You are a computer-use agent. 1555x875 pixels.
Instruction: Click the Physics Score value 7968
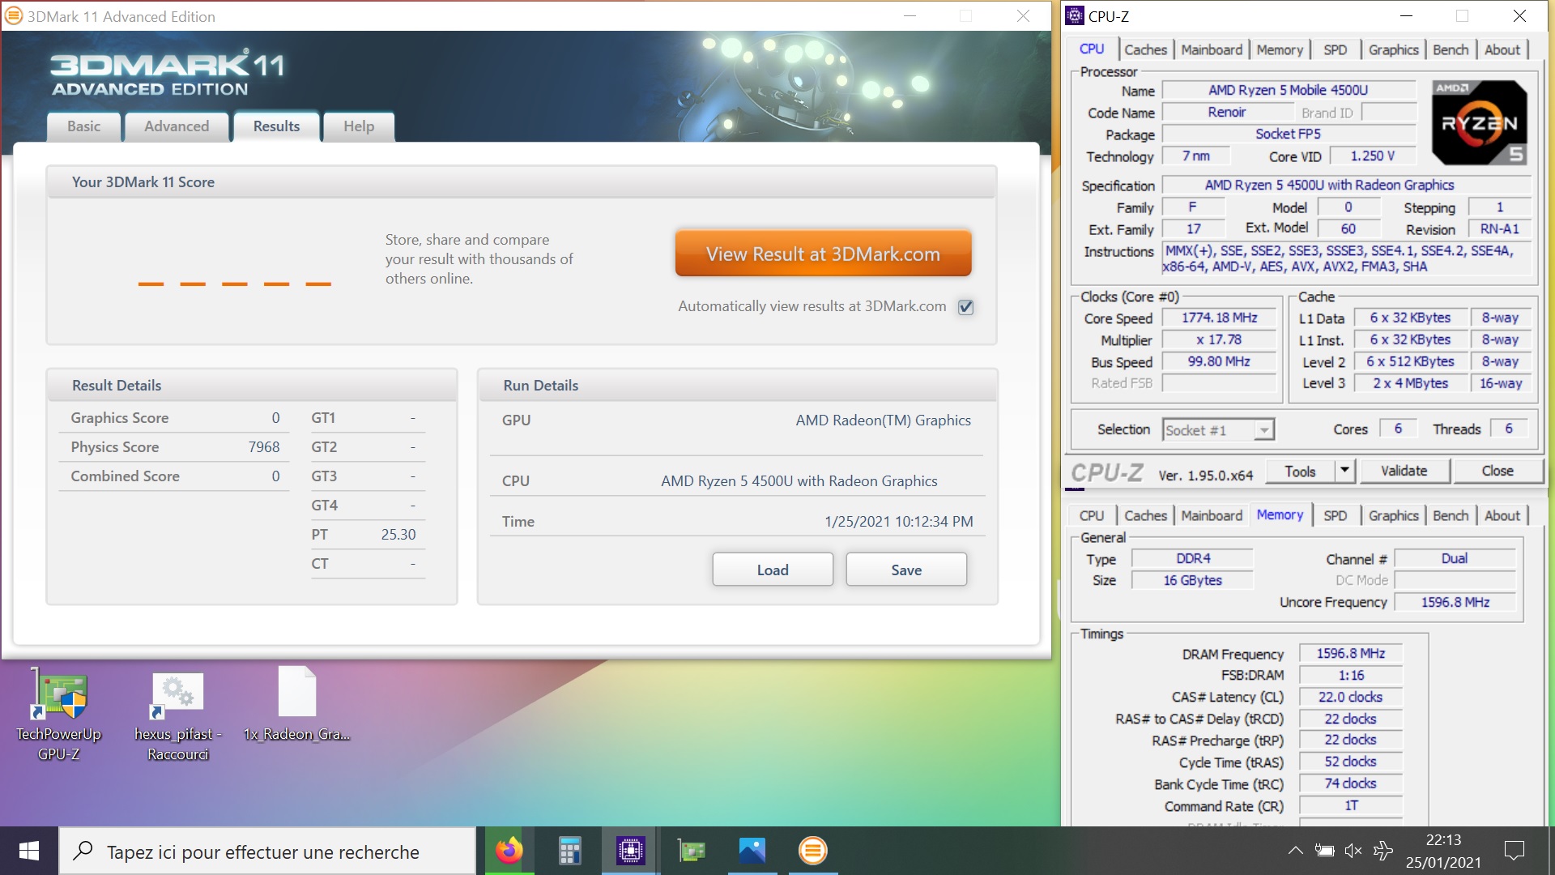pos(264,447)
